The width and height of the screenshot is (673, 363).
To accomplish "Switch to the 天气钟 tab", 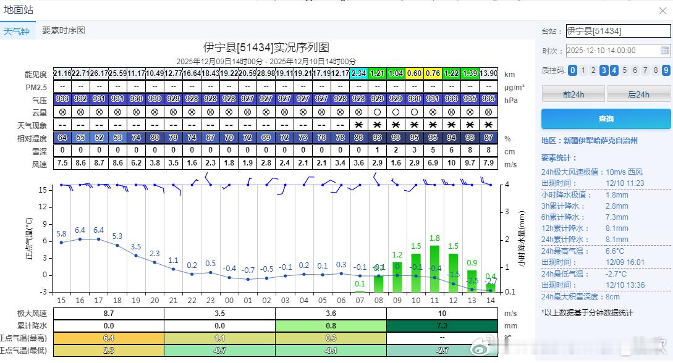I will point(17,31).
